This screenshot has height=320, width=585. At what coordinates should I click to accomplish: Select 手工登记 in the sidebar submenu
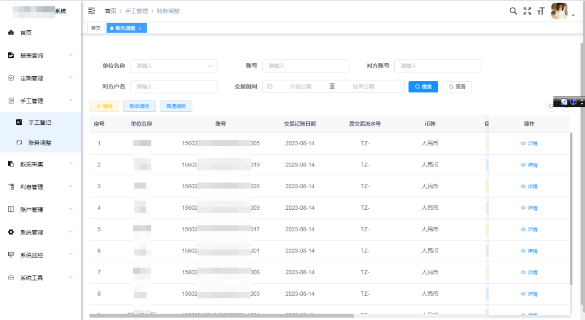(40, 123)
